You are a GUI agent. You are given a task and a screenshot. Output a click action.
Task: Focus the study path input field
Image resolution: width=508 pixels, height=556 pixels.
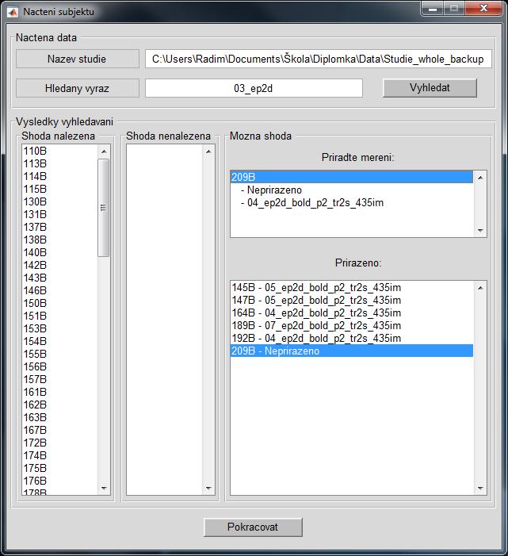click(x=318, y=59)
